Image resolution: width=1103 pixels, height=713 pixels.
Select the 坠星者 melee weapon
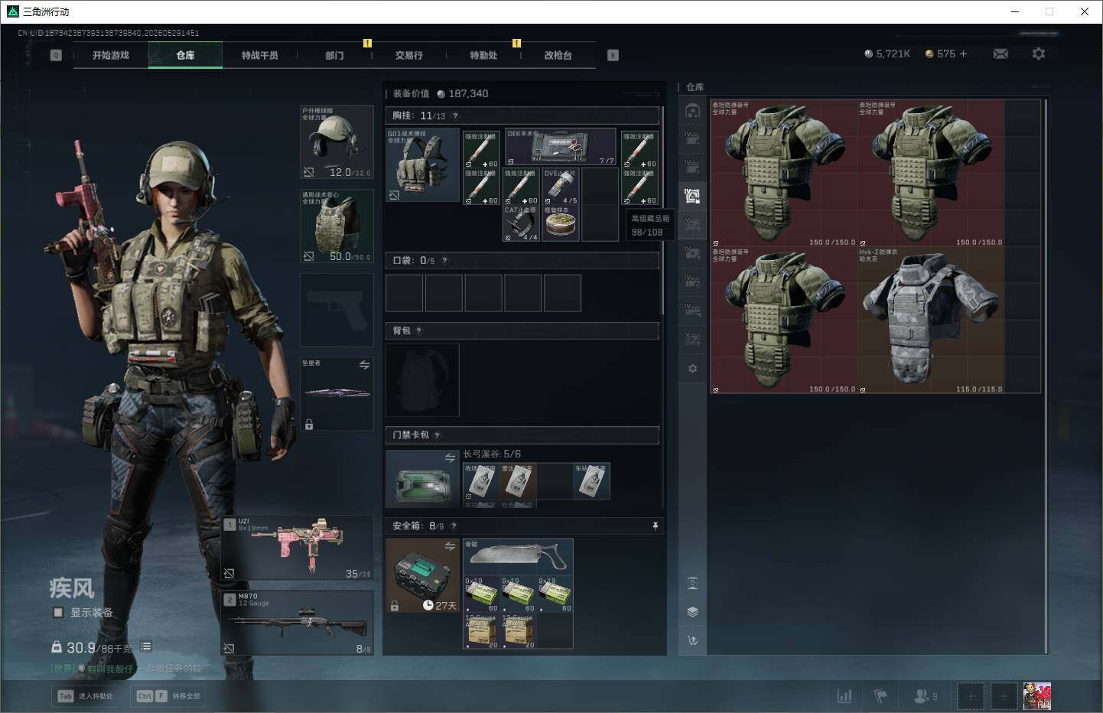click(x=337, y=393)
